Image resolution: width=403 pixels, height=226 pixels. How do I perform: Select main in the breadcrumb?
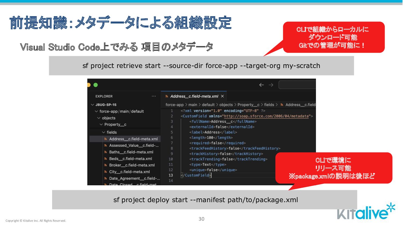(x=193, y=105)
